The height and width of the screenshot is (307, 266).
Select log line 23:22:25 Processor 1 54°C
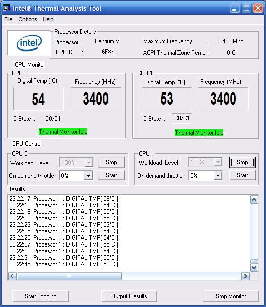pyautogui.click(x=63, y=238)
